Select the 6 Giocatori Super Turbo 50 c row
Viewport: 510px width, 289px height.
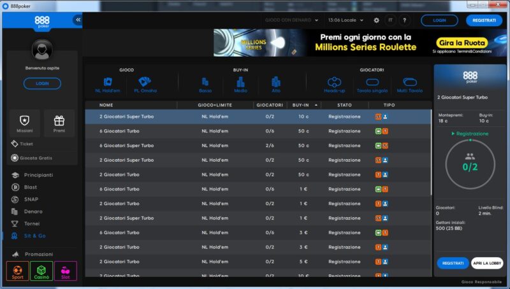point(258,146)
